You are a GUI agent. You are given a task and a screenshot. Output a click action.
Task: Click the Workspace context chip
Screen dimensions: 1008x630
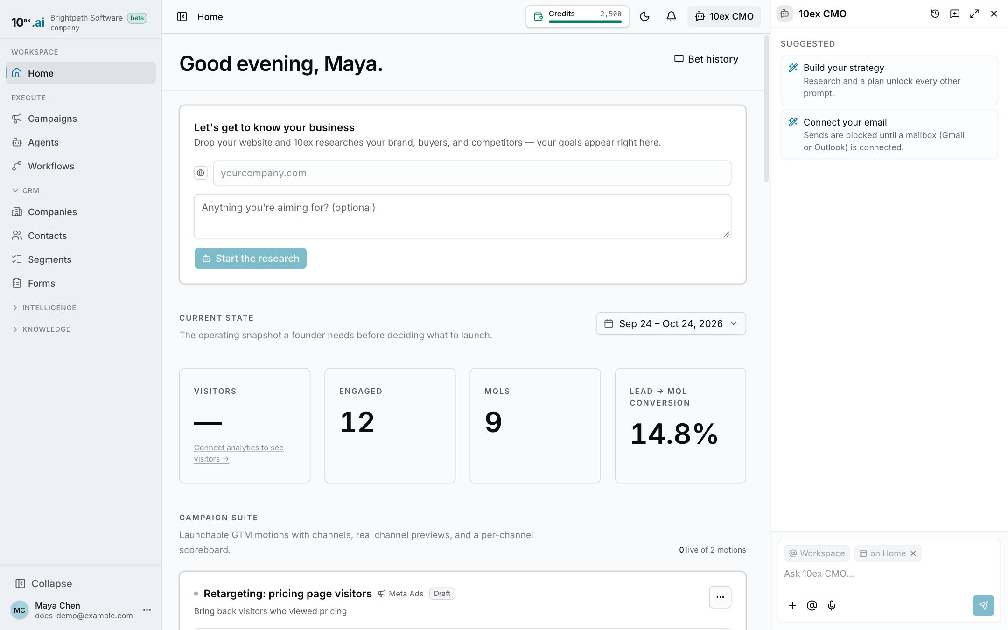[x=817, y=553]
